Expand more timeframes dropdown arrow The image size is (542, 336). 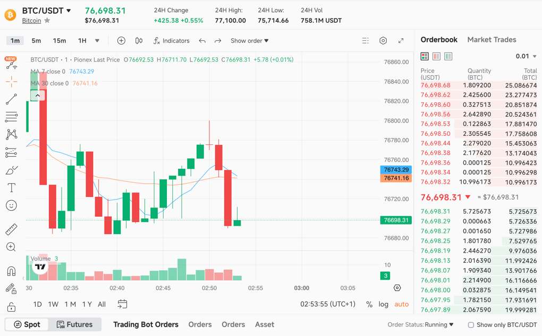point(97,41)
